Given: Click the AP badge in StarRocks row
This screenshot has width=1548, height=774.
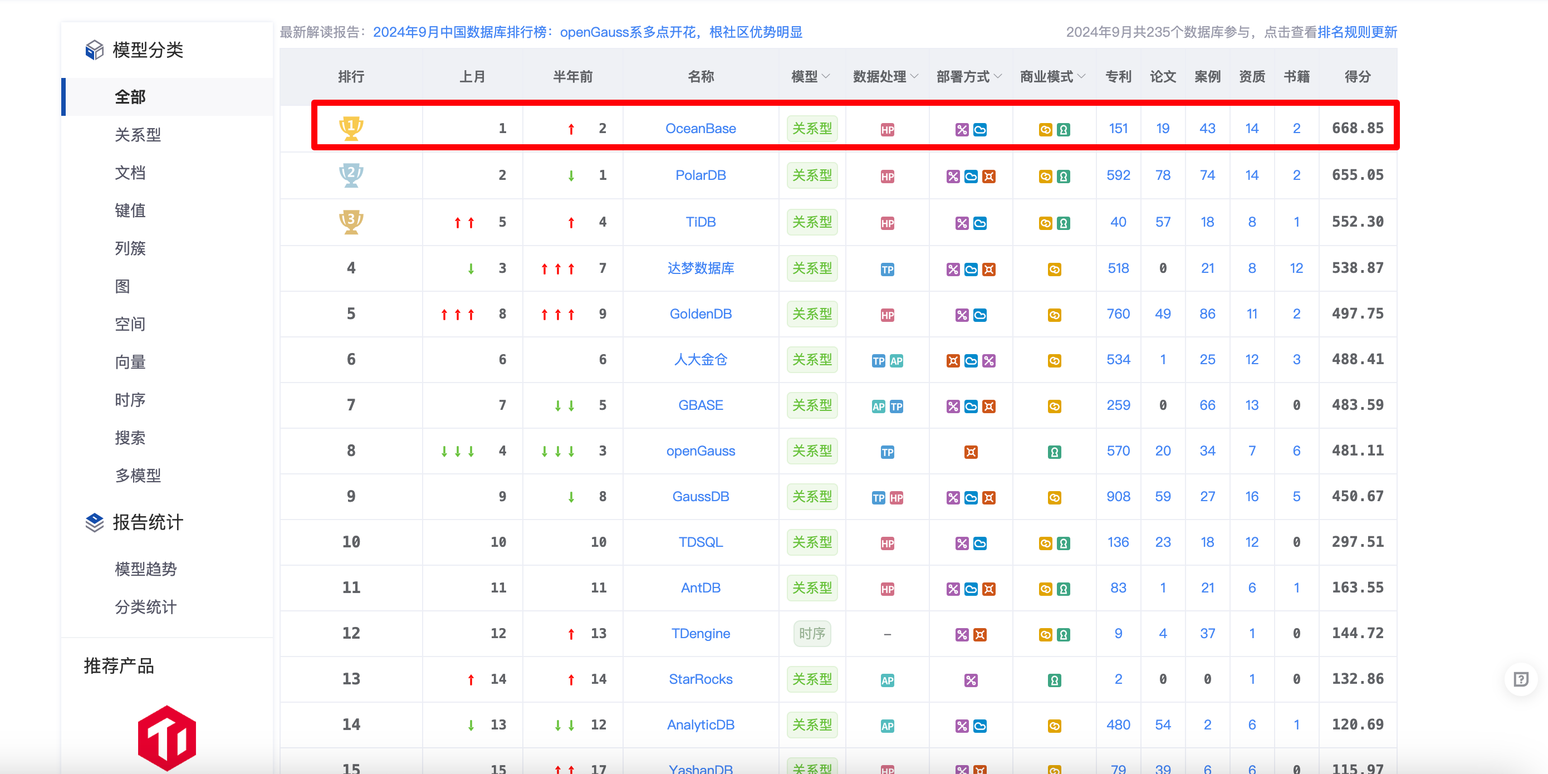Looking at the screenshot, I should click(x=887, y=680).
